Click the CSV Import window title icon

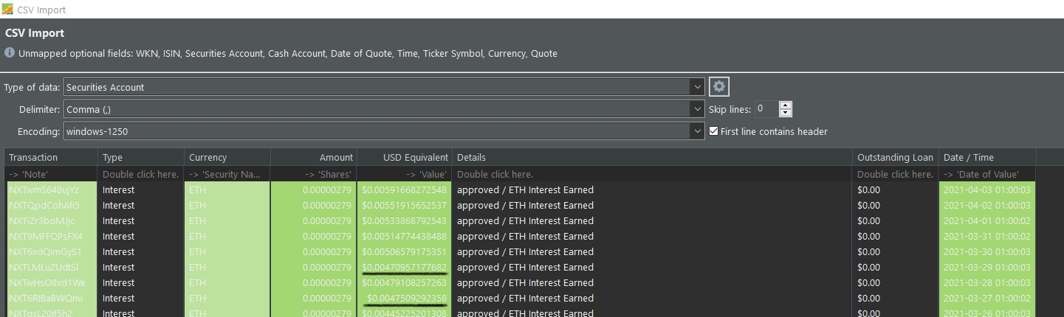(7, 10)
